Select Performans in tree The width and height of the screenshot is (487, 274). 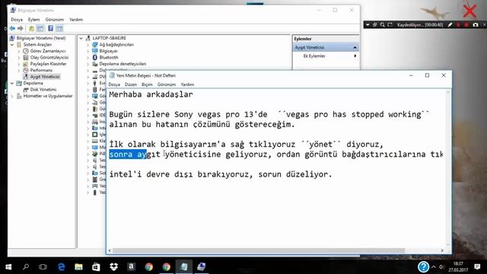click(41, 71)
